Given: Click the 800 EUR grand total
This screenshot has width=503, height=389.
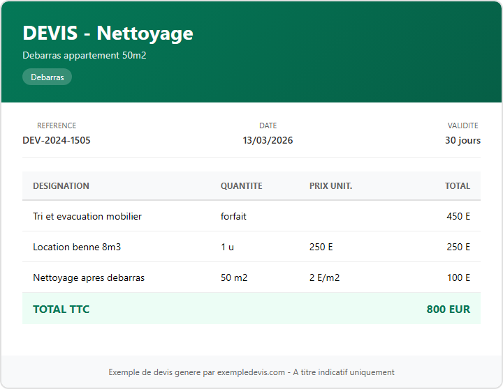Looking at the screenshot, I should (448, 309).
